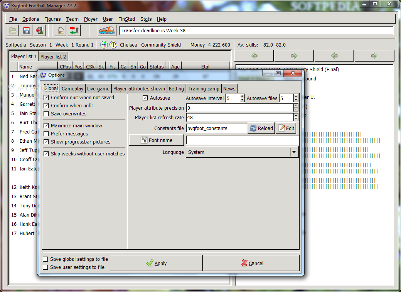
Task: Open Player attributes shown tab
Action: pyautogui.click(x=139, y=88)
